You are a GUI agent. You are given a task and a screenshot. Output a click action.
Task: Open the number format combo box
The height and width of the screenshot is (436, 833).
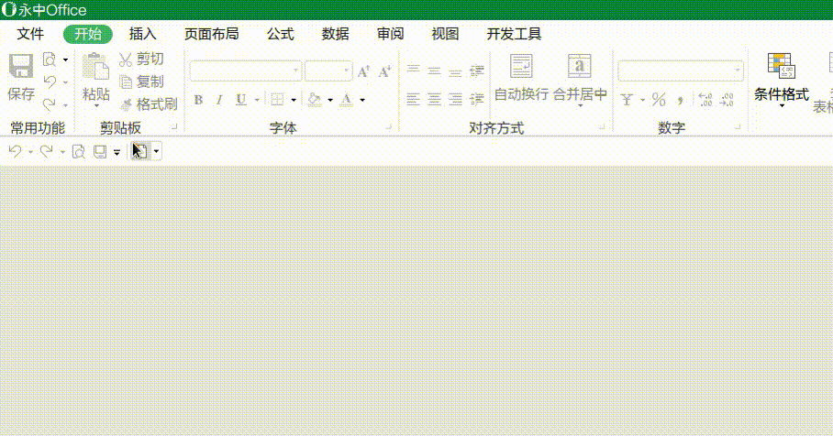coord(681,71)
